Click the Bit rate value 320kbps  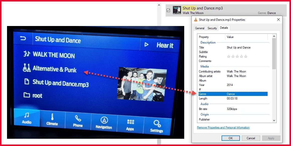232,109
